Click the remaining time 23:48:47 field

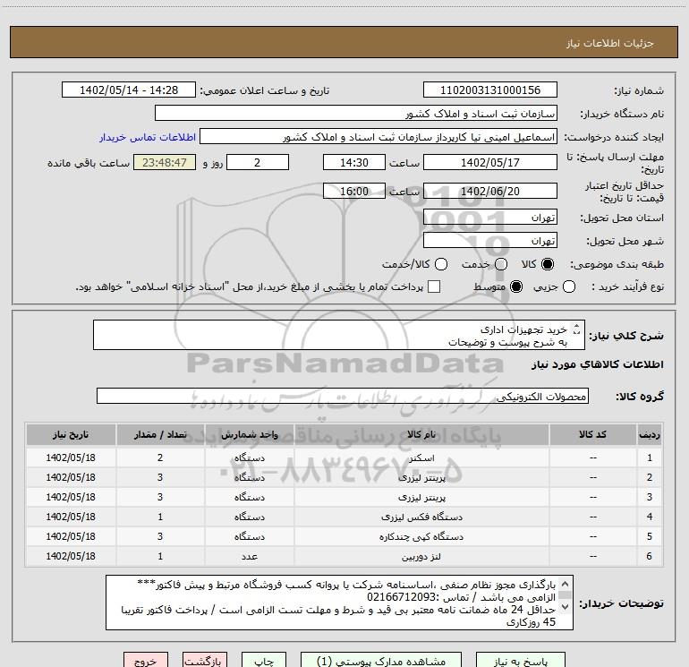coord(165,162)
